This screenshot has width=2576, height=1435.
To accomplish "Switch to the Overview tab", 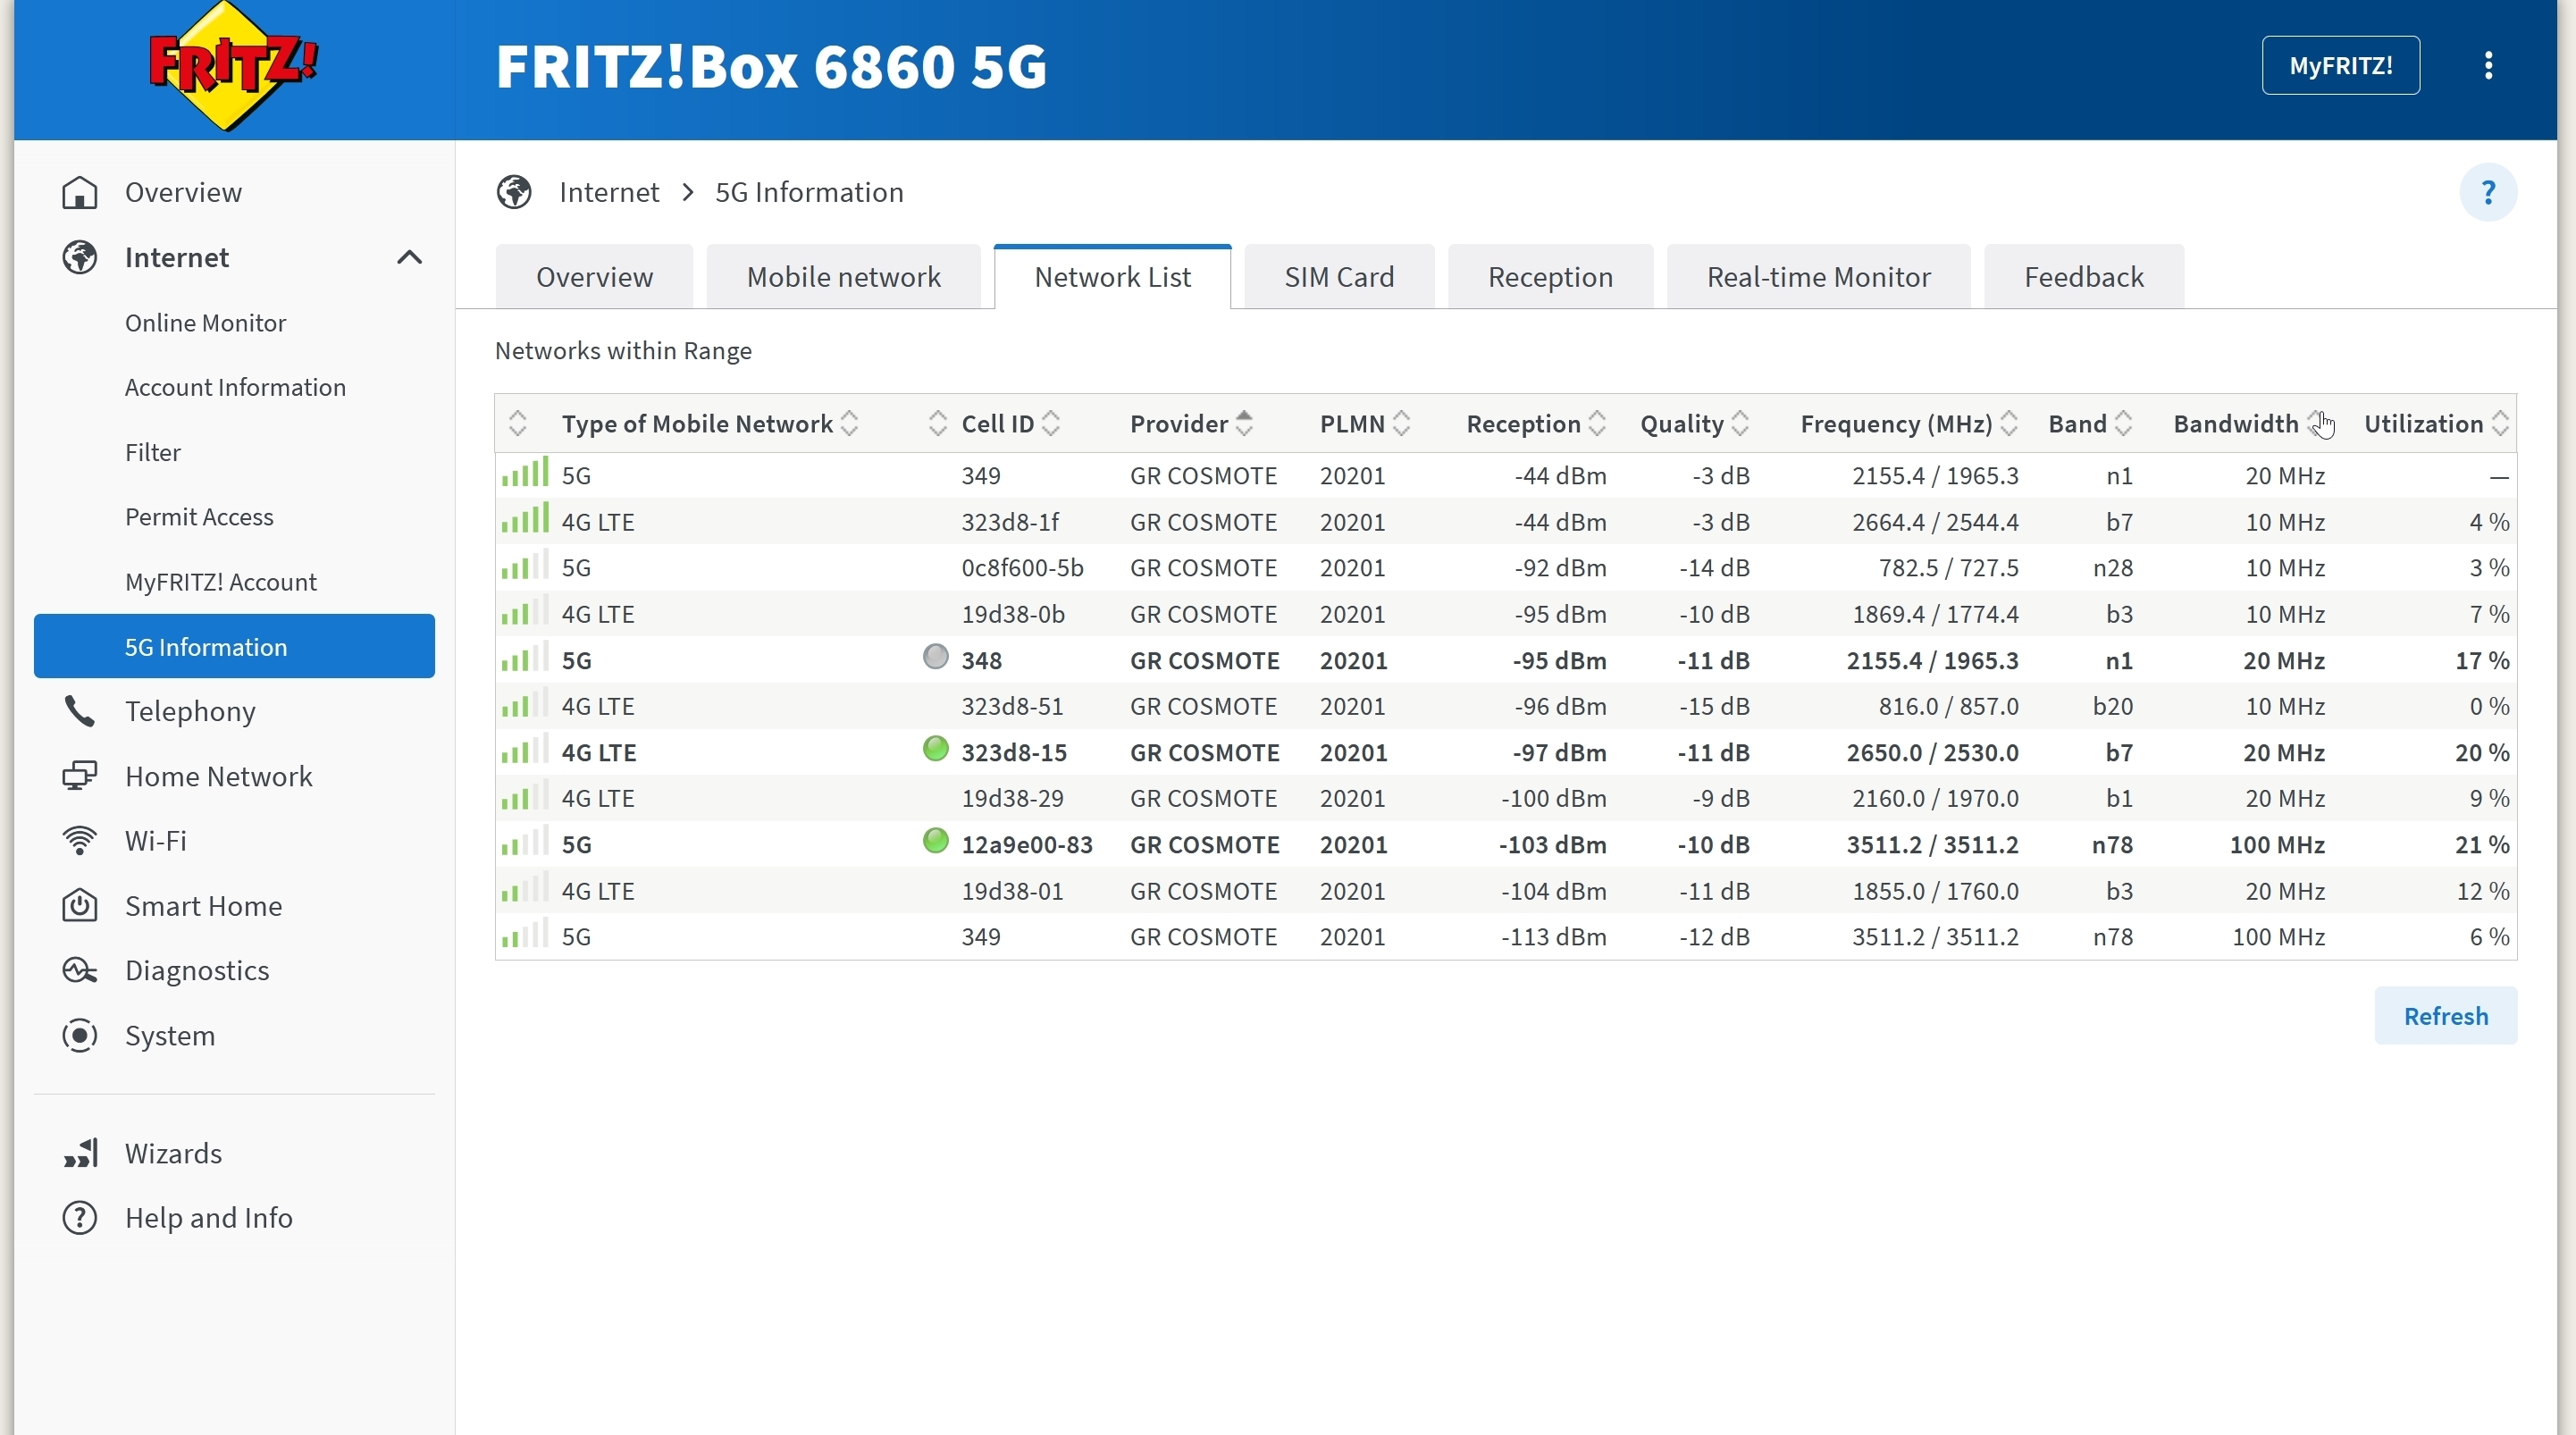I will pyautogui.click(x=594, y=277).
